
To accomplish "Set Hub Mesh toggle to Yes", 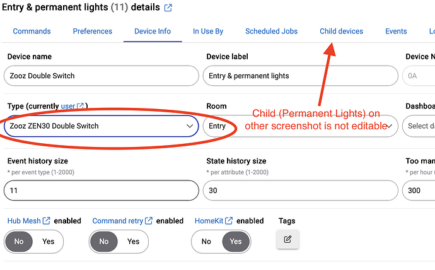I will 48,241.
